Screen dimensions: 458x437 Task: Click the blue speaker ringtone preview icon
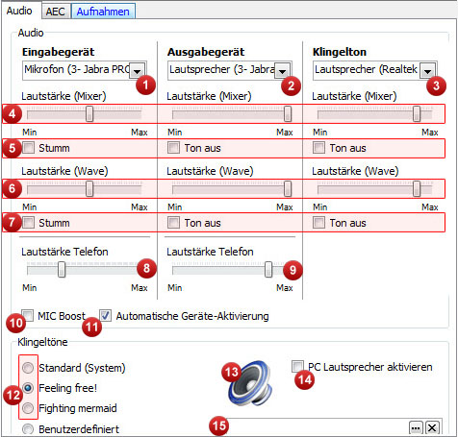[x=250, y=383]
